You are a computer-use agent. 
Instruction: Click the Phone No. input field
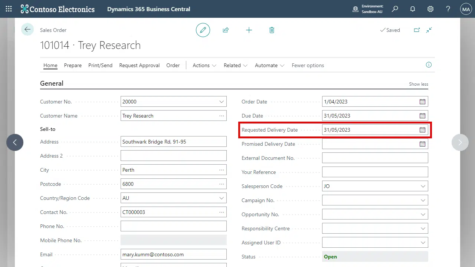(x=174, y=226)
